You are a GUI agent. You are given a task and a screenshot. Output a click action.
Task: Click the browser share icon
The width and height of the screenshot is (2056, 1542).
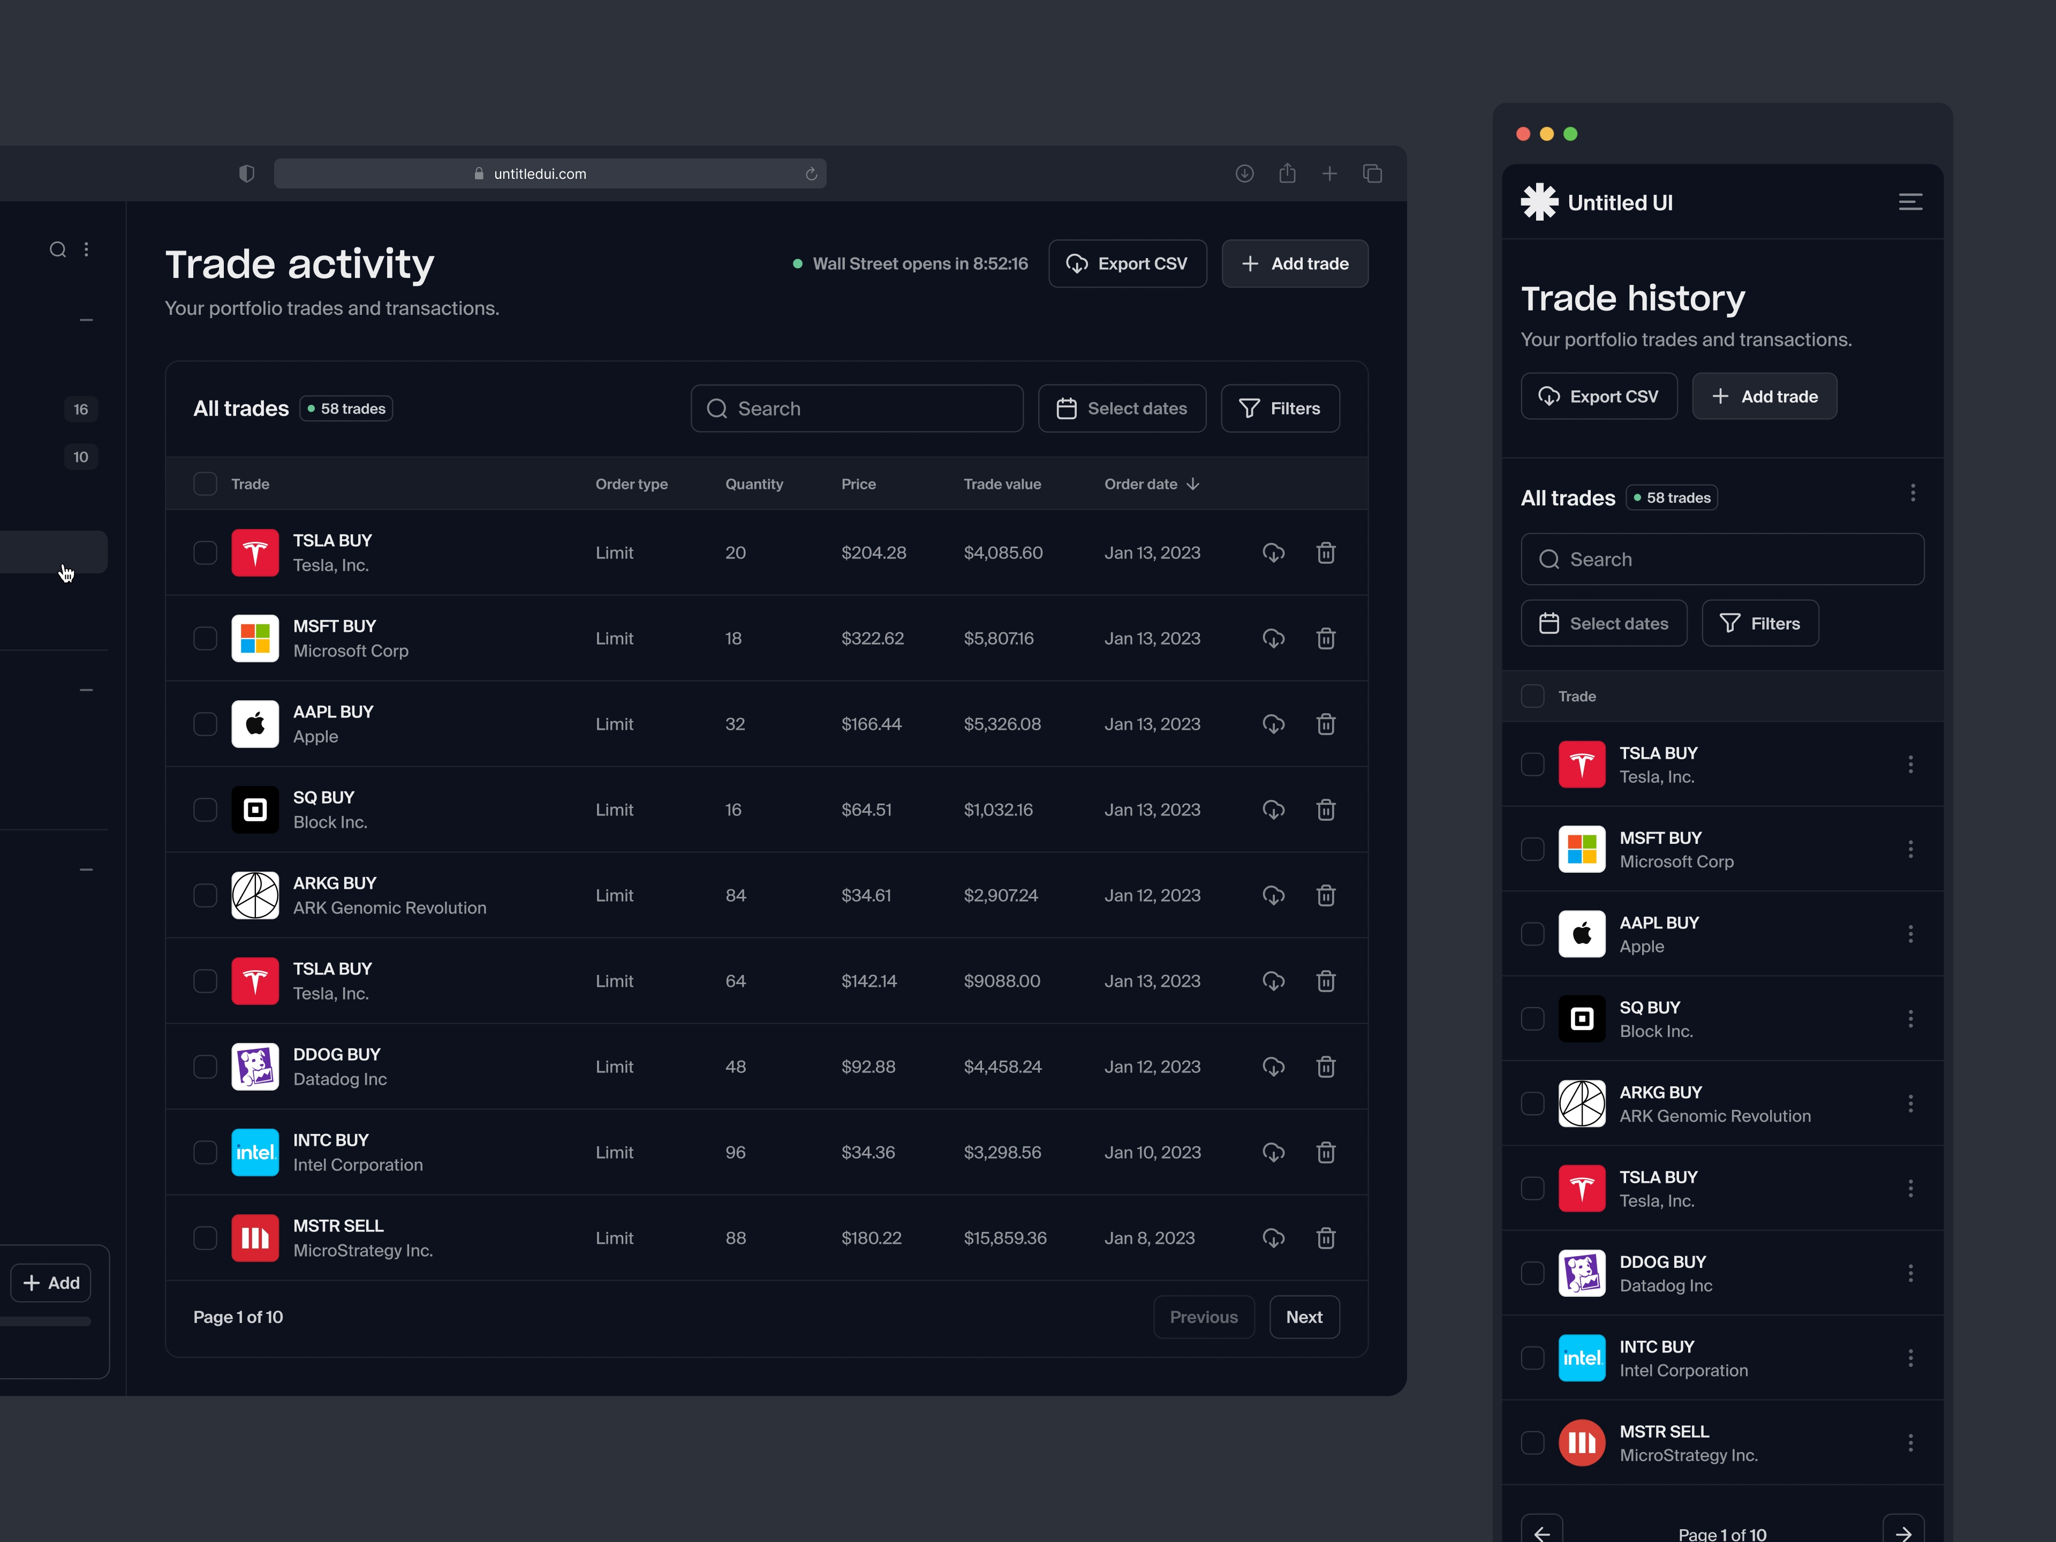pos(1287,173)
